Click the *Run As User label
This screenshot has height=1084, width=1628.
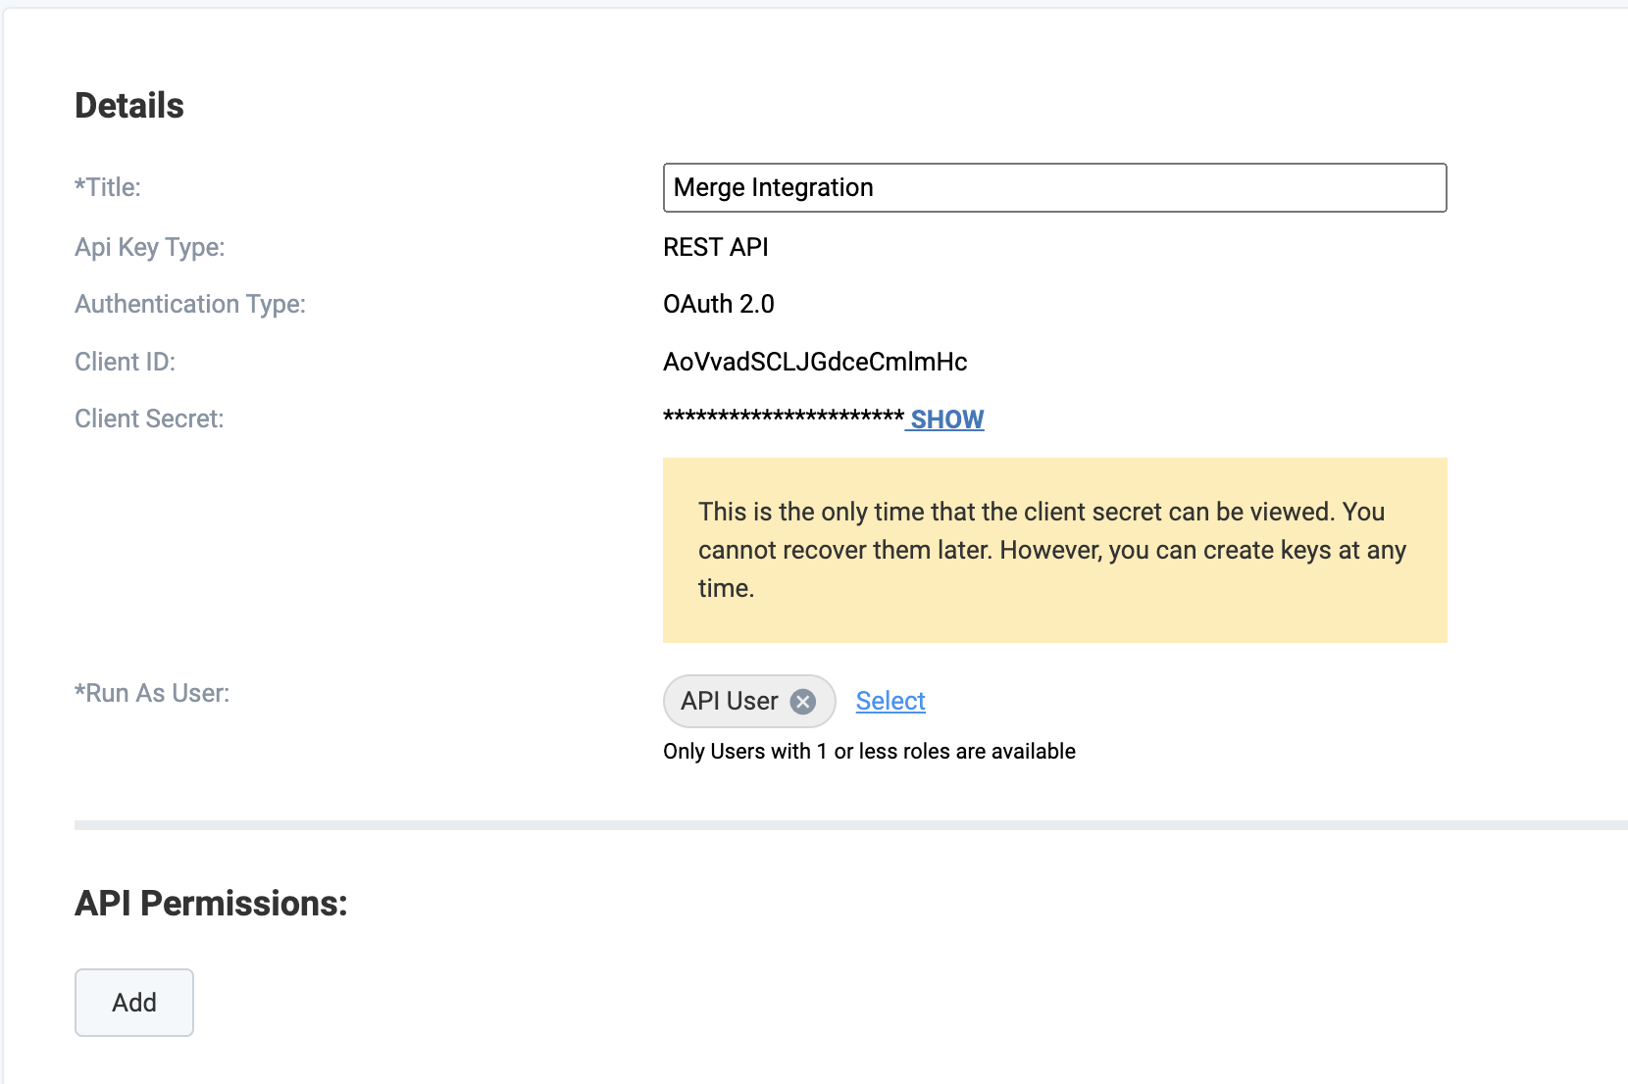pyautogui.click(x=152, y=694)
